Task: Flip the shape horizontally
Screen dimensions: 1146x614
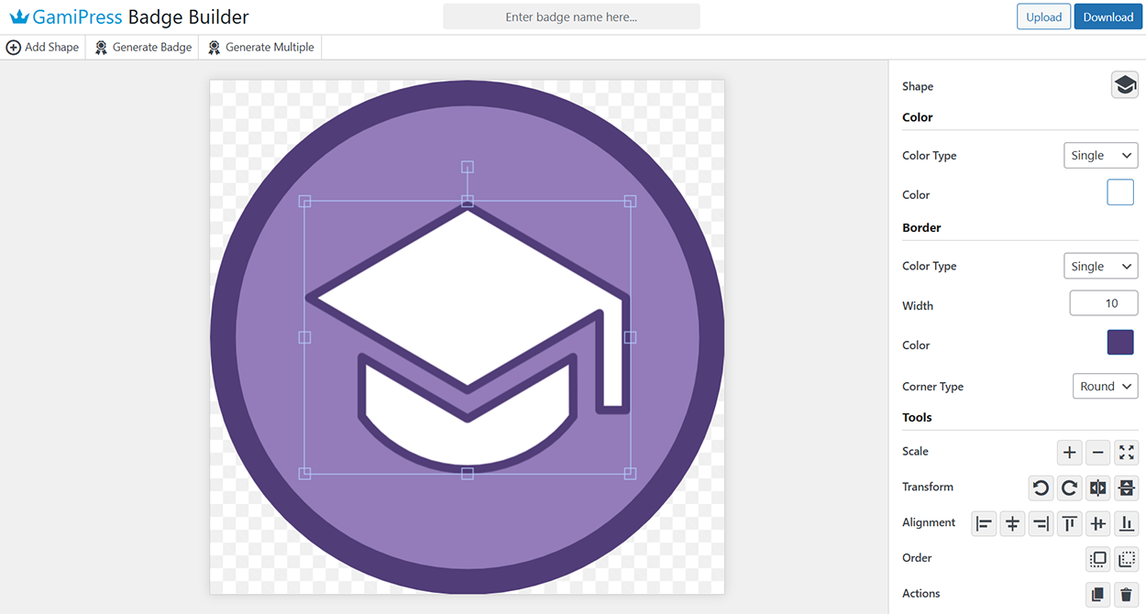Action: (1097, 488)
